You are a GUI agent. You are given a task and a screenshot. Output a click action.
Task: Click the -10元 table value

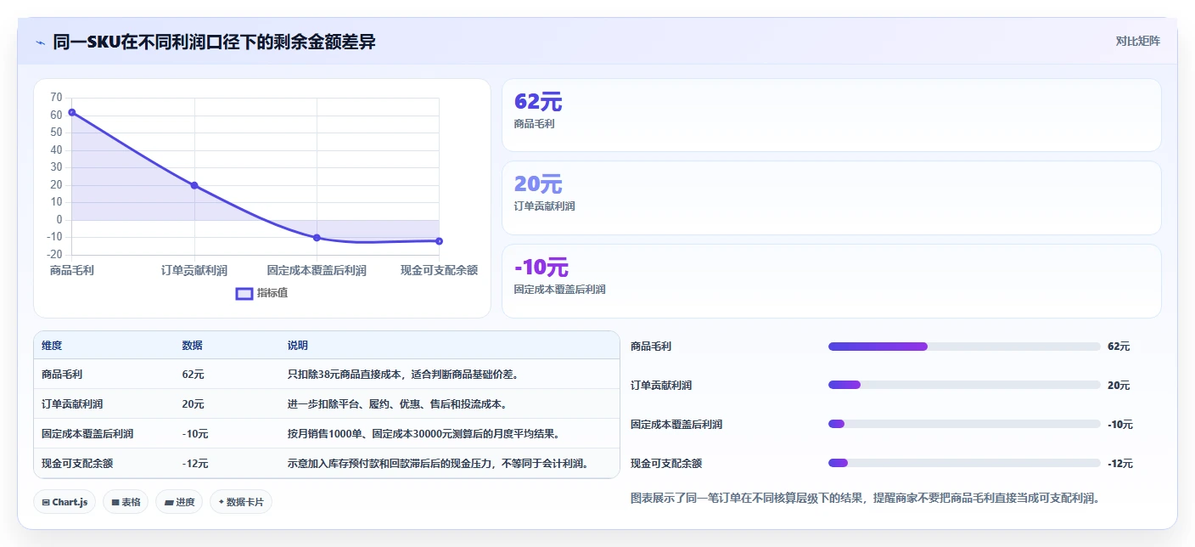click(195, 433)
